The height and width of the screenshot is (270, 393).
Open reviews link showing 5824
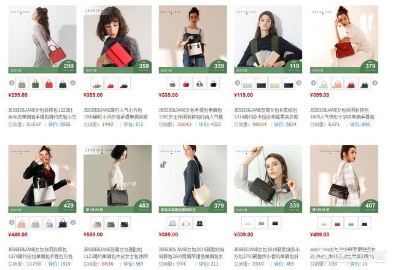point(285,124)
